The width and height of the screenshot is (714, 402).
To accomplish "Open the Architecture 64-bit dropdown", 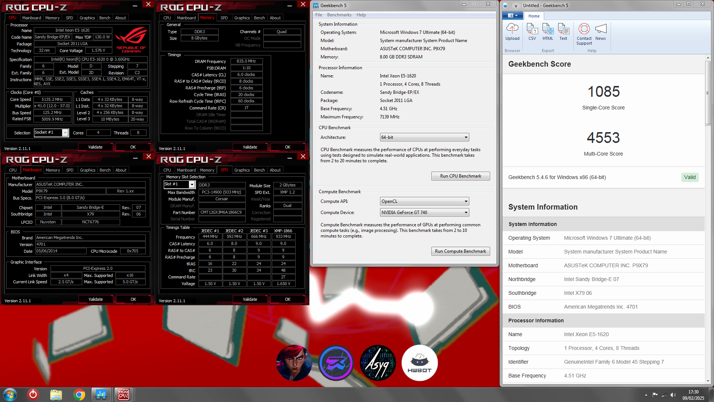I will point(424,137).
